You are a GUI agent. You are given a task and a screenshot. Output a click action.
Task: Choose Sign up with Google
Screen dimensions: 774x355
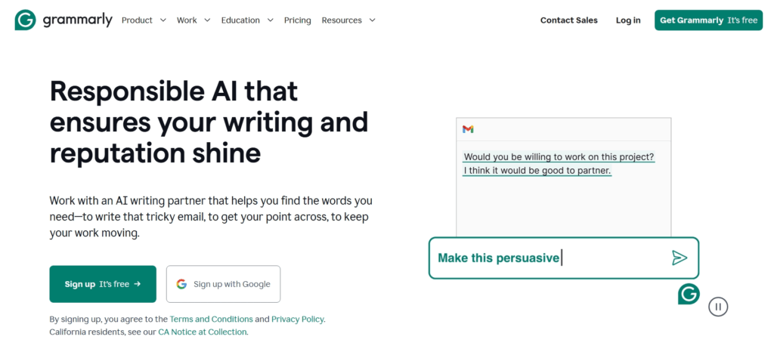(223, 284)
